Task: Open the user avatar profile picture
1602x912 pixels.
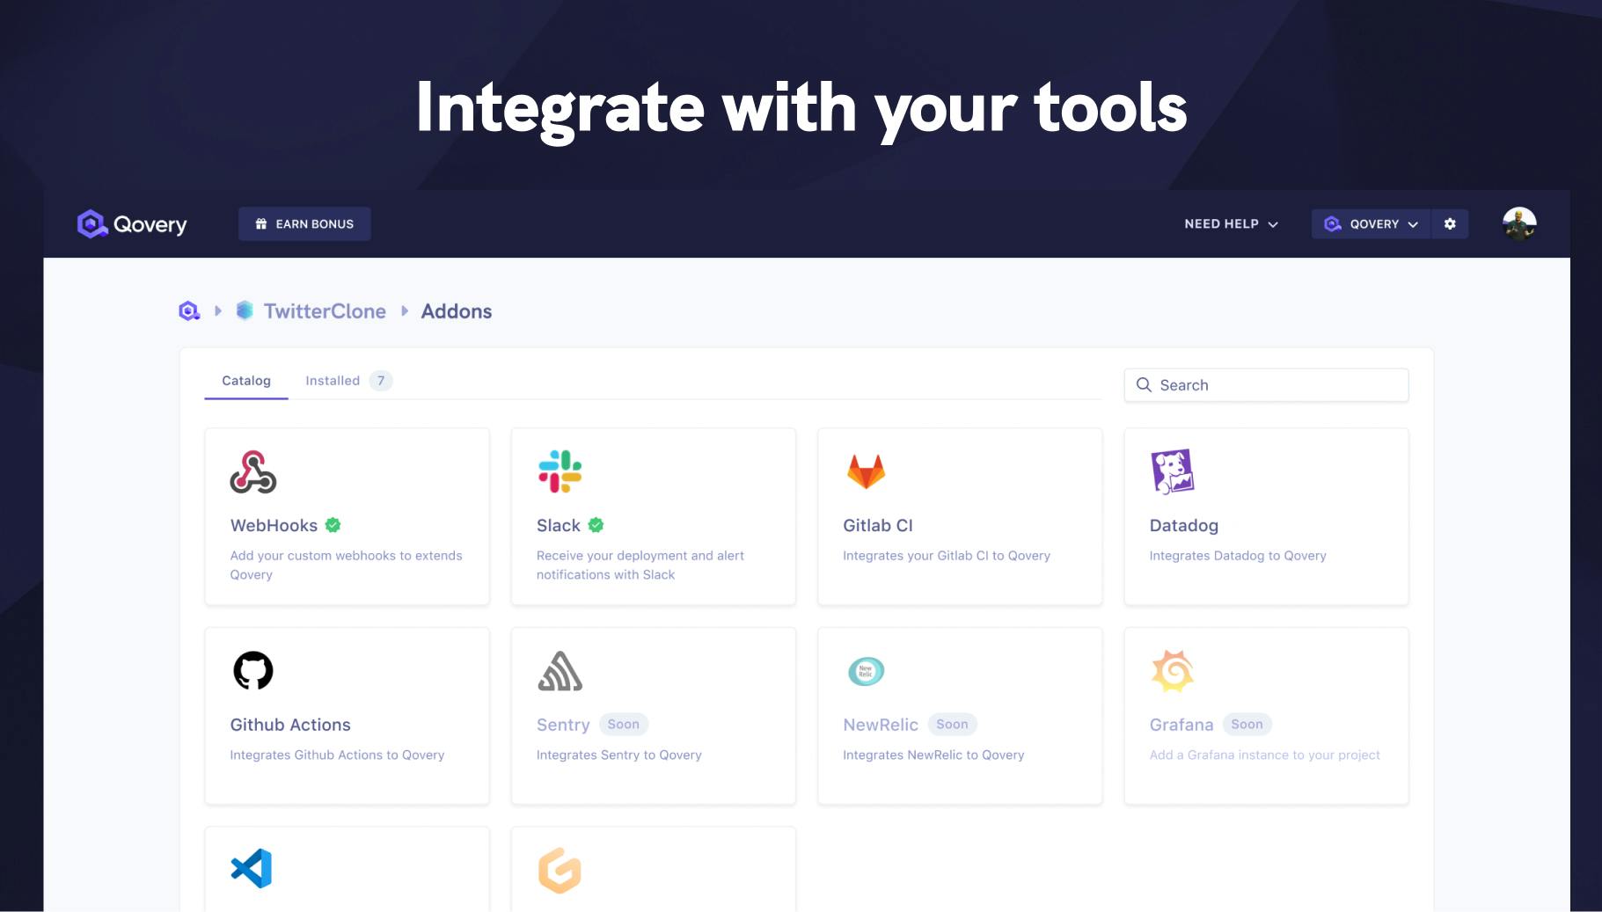Action: click(x=1519, y=224)
